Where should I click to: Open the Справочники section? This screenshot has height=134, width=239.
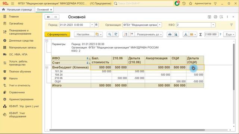tap(17, 92)
